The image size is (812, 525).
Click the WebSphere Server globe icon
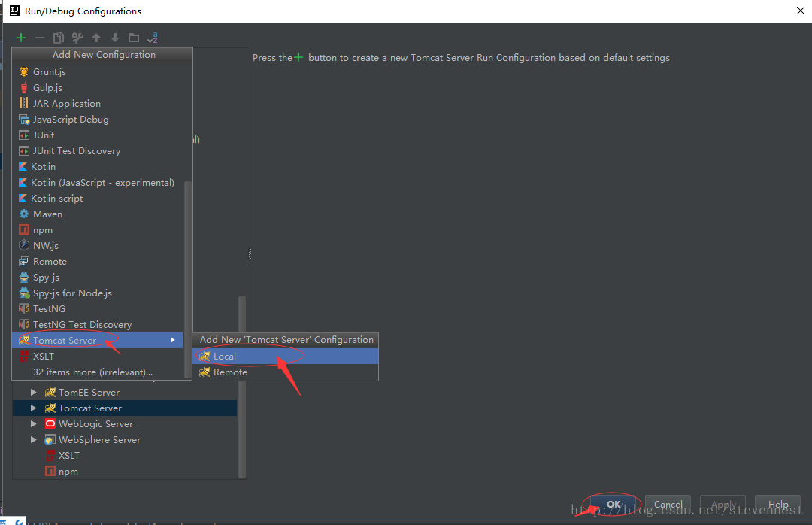50,440
